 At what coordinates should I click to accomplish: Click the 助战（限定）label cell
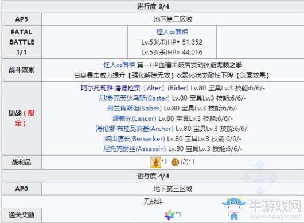click(x=22, y=118)
